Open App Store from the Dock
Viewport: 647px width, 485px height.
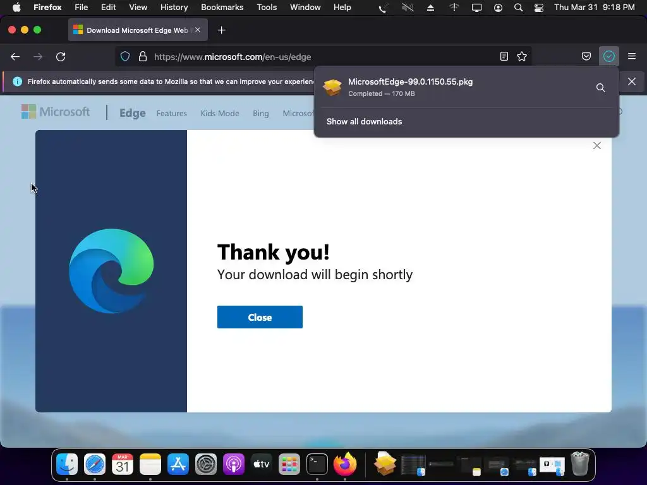tap(178, 464)
